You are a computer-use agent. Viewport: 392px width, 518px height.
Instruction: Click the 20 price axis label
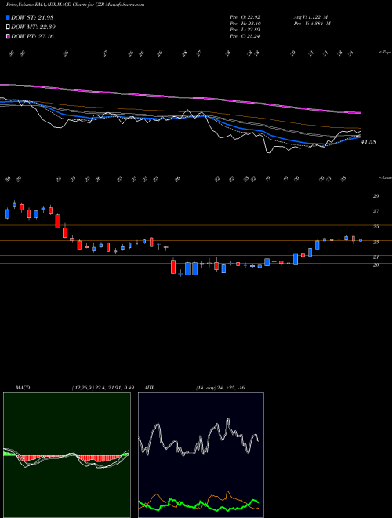376,264
